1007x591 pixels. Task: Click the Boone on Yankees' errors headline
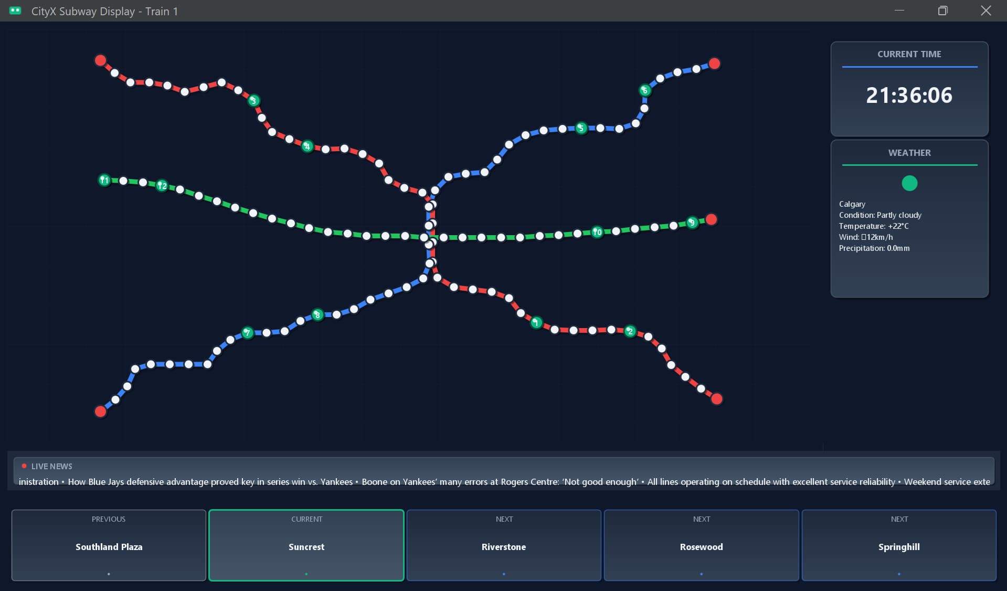[500, 482]
